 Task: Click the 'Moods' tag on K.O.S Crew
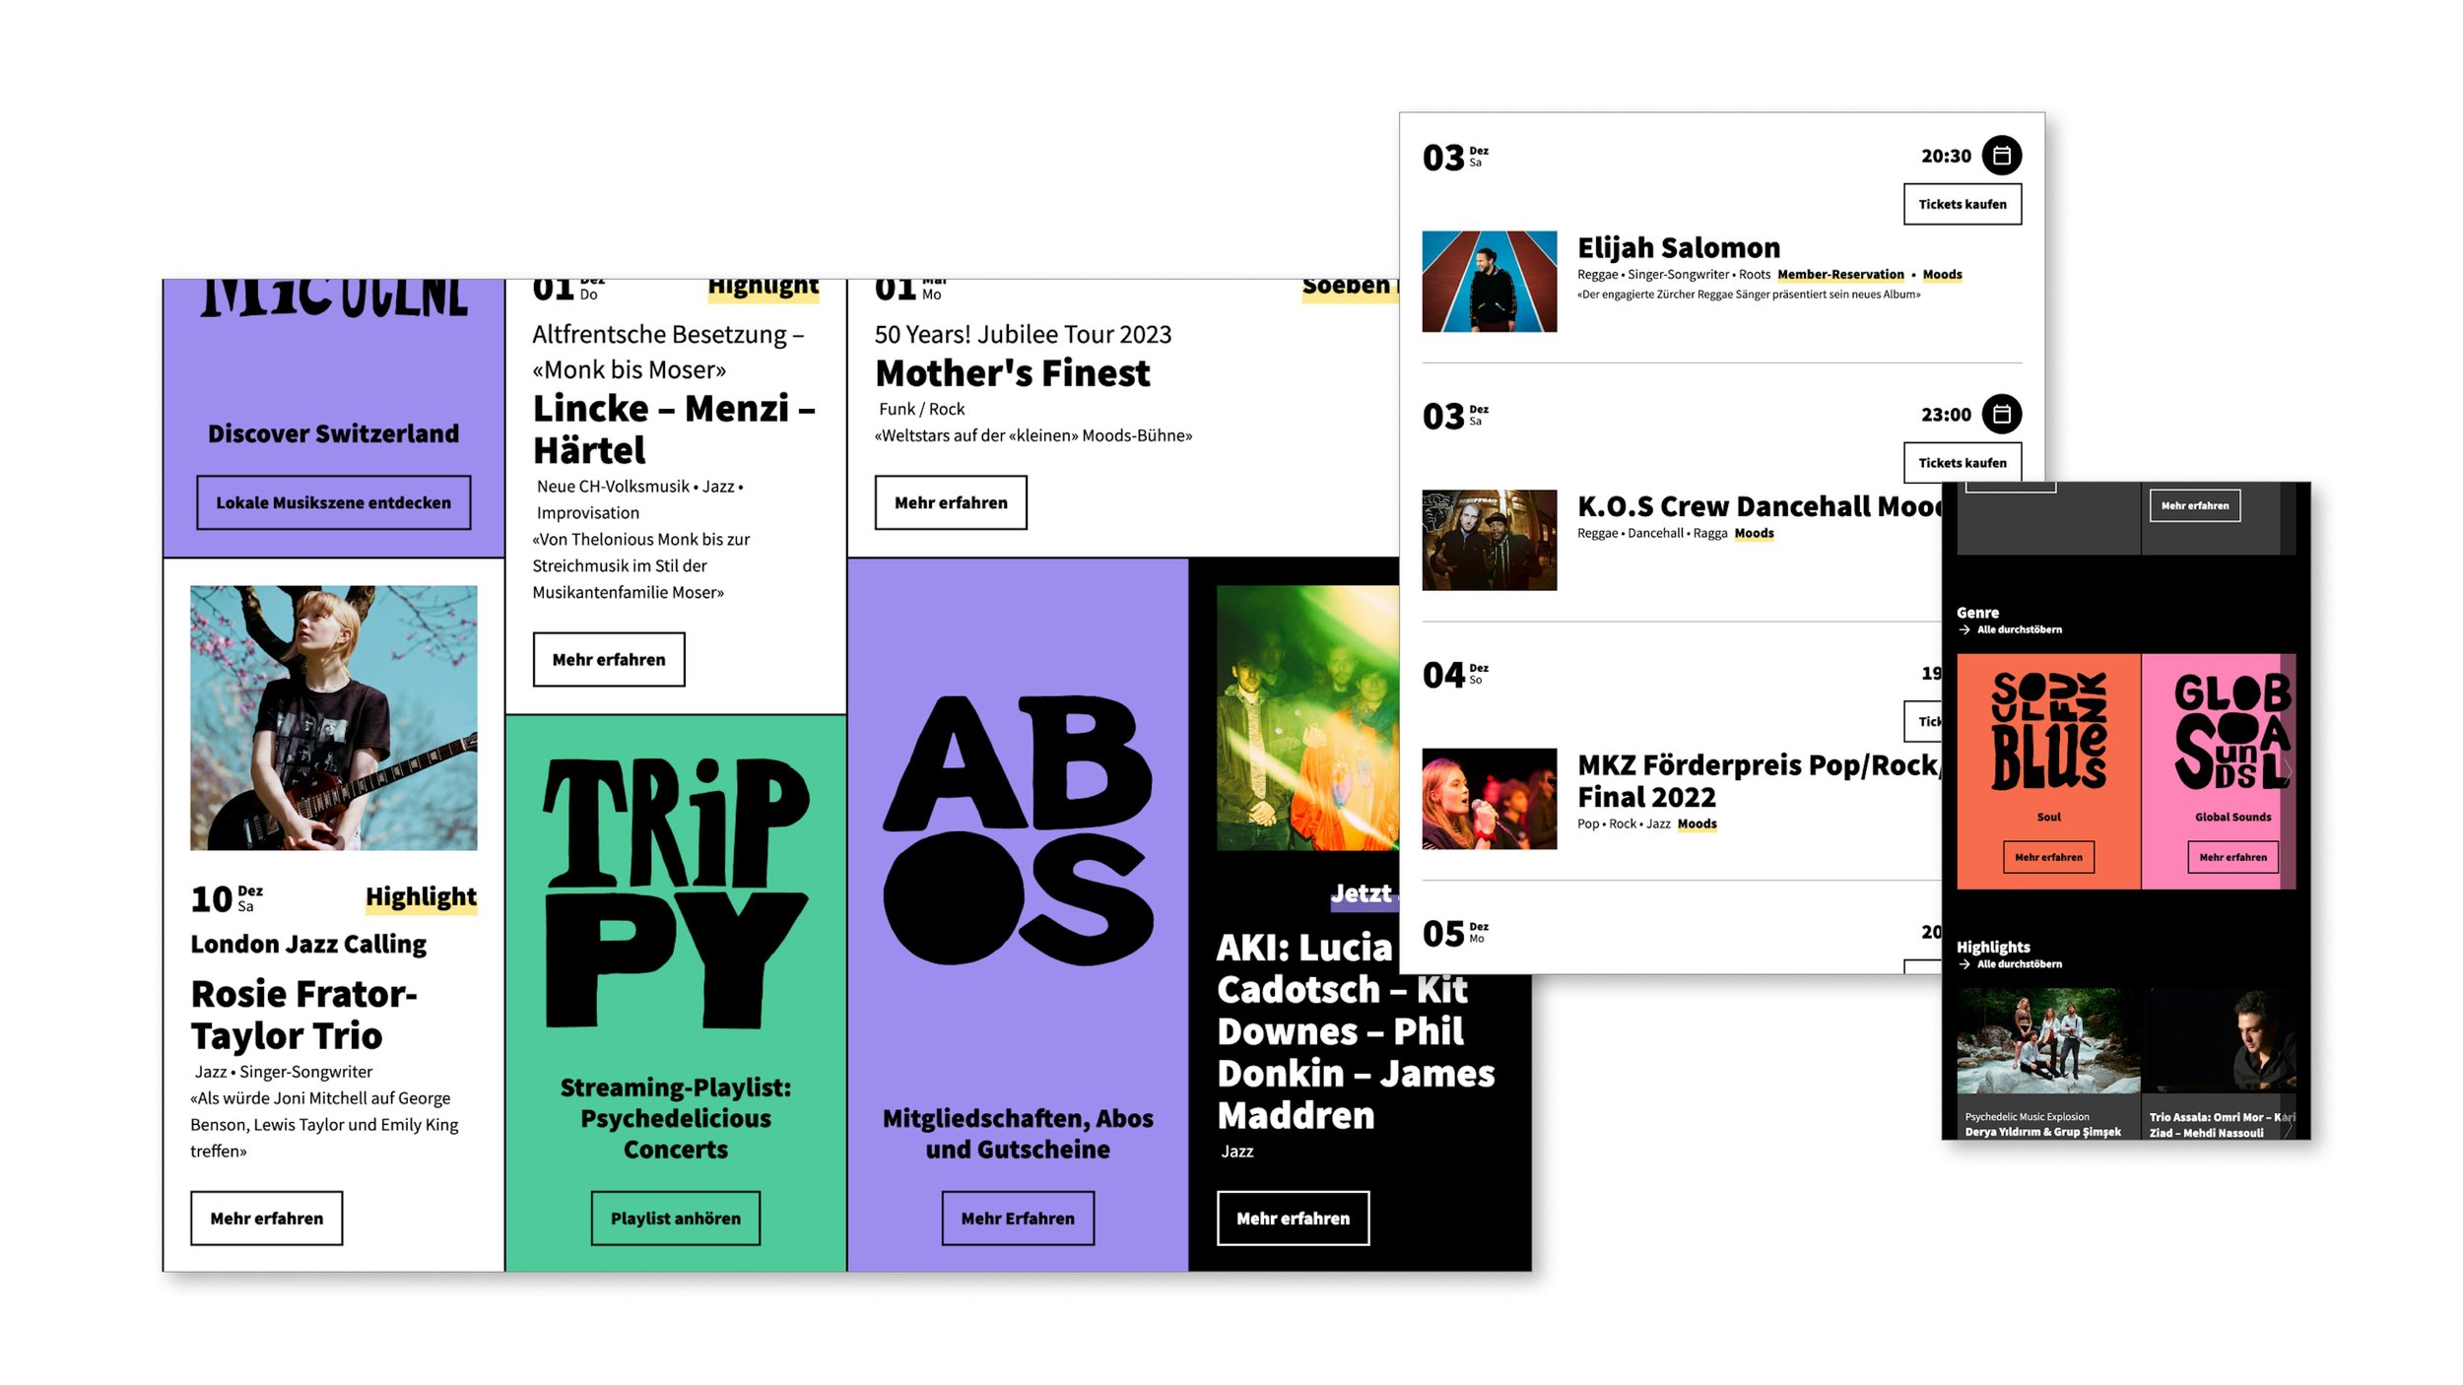pos(1754,533)
